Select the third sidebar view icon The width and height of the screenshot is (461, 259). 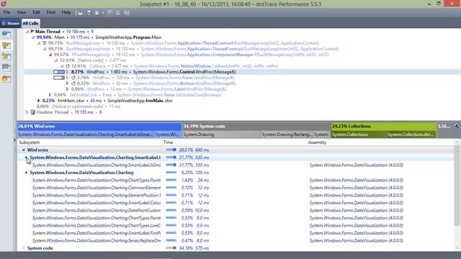pyautogui.click(x=6, y=56)
